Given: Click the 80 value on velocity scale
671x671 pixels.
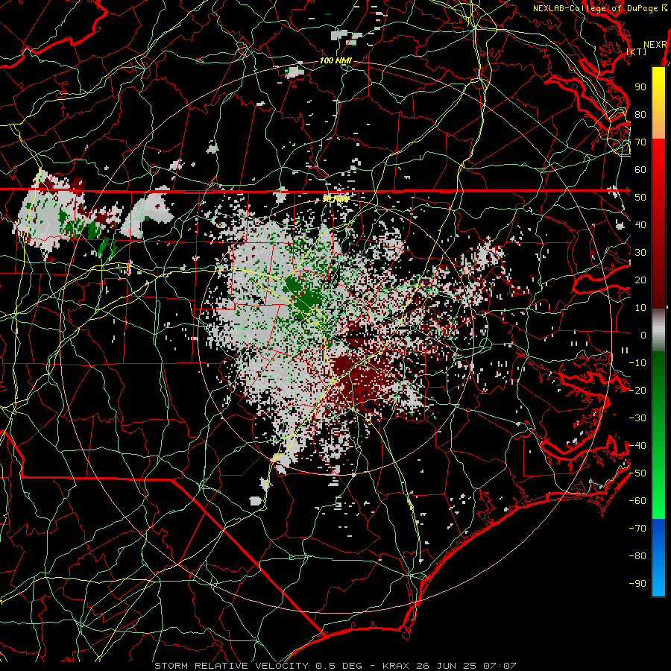Looking at the screenshot, I should pos(640,115).
